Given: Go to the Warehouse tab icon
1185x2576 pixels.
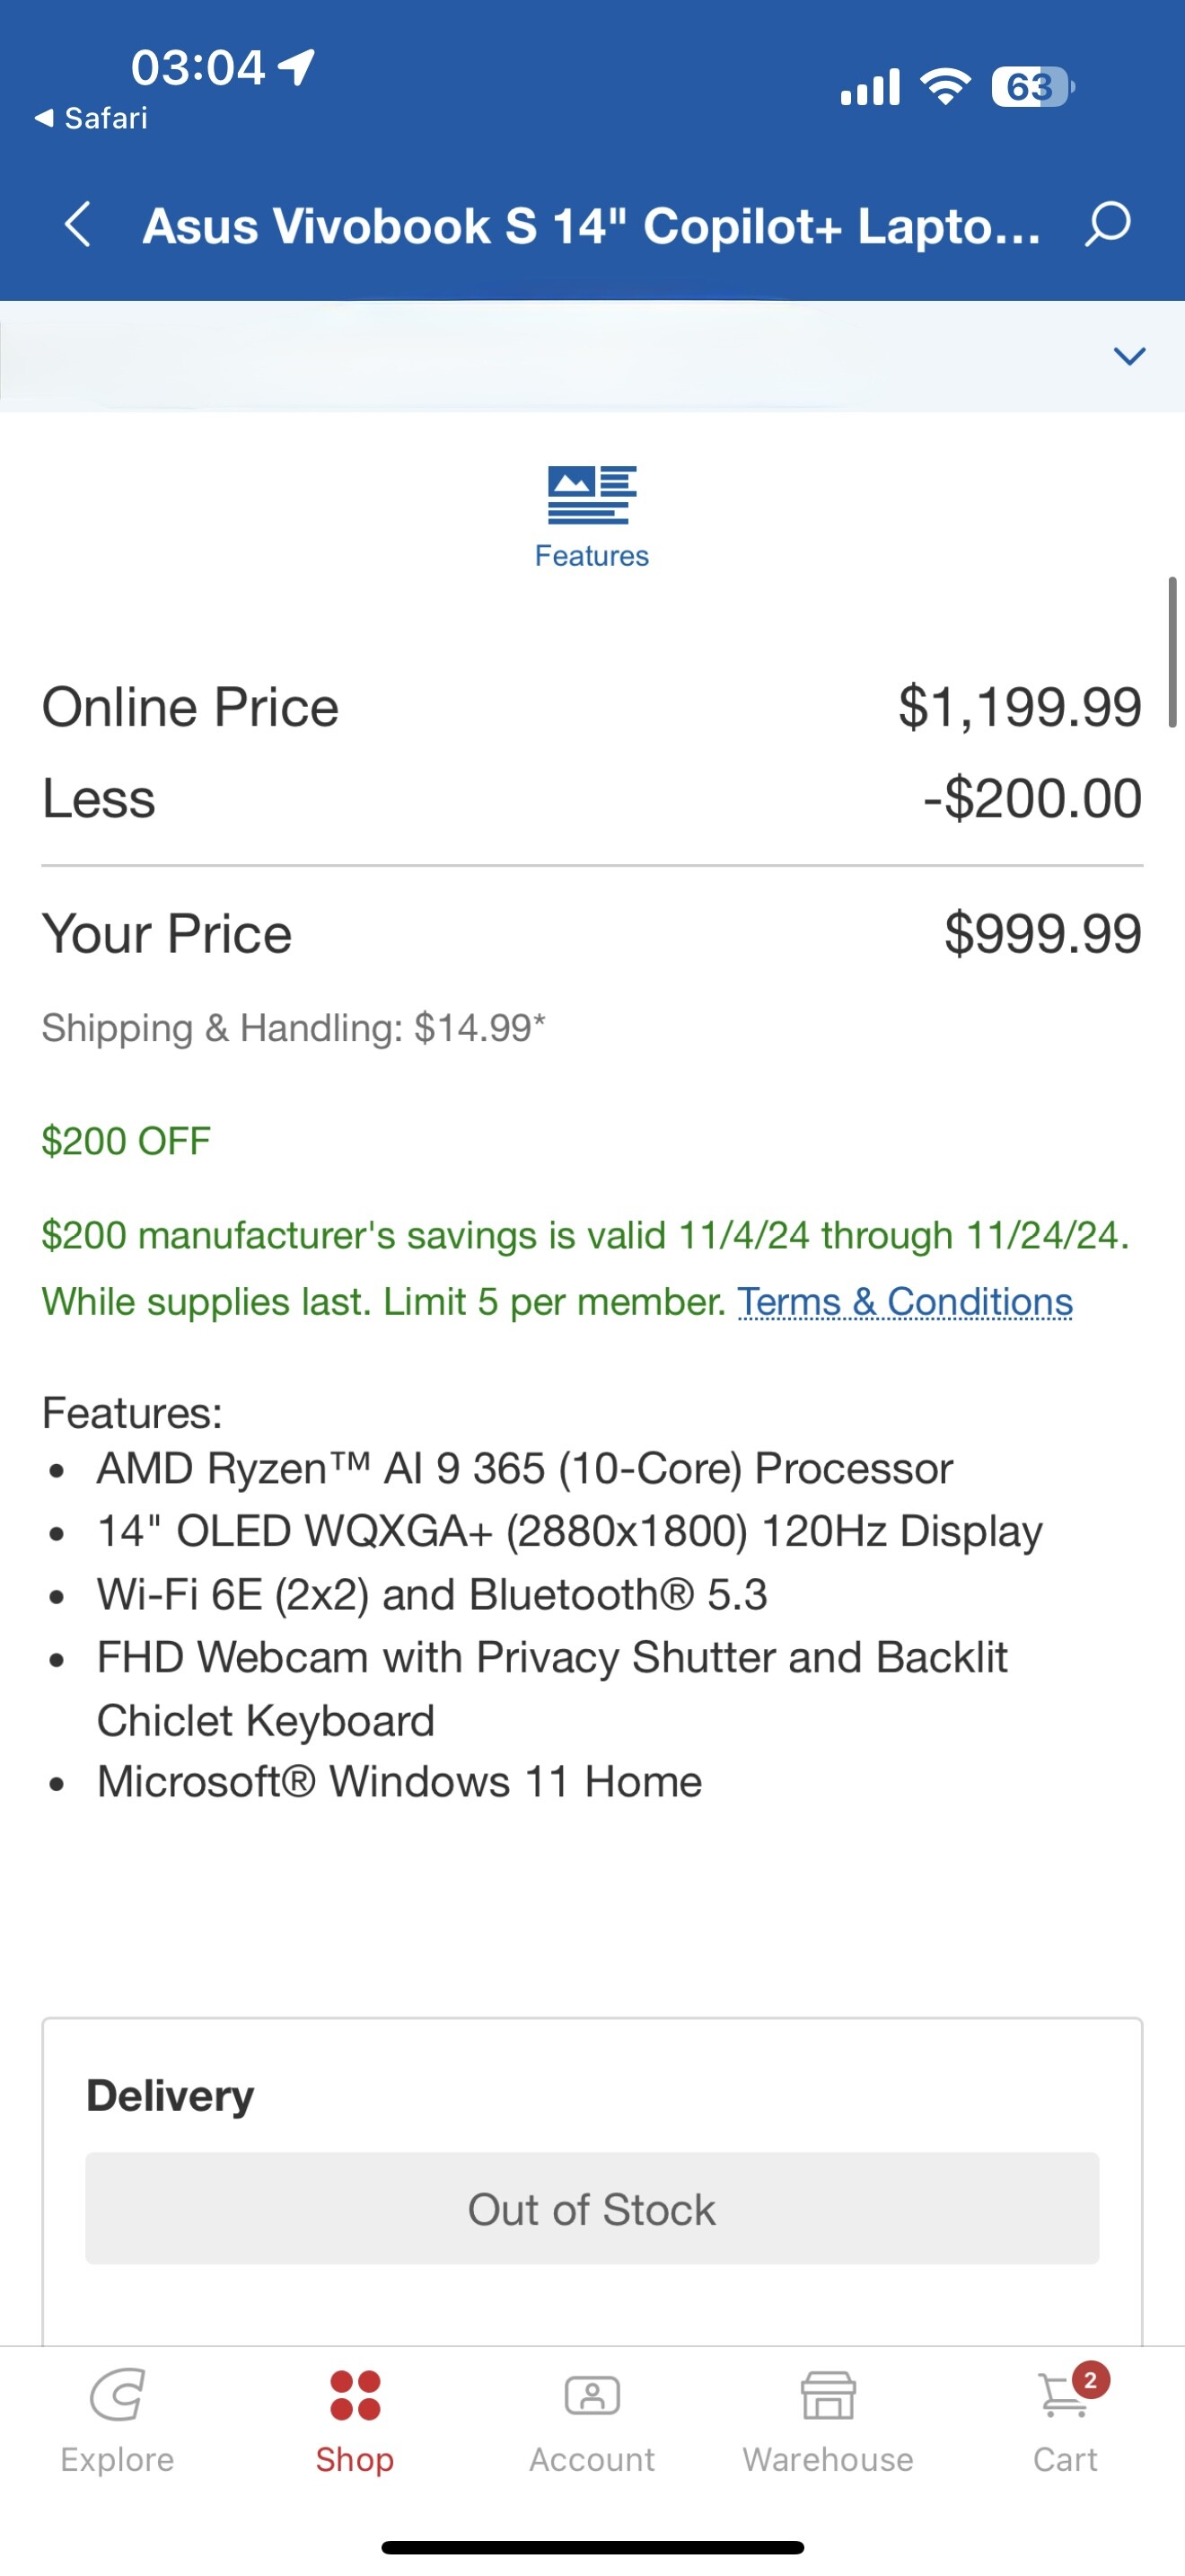Looking at the screenshot, I should pyautogui.click(x=829, y=2396).
